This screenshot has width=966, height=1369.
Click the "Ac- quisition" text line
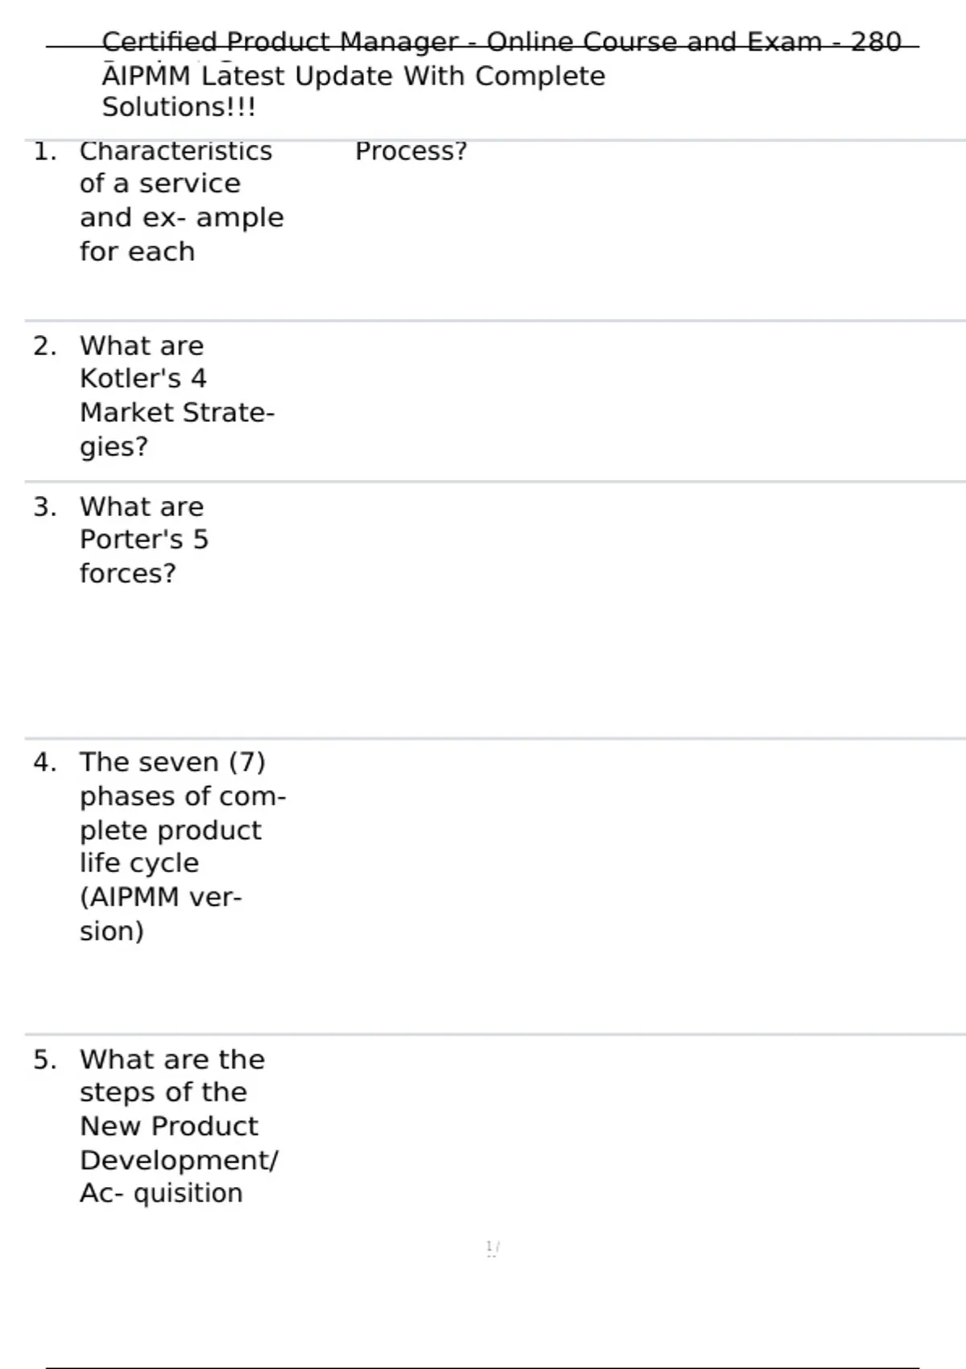click(161, 1193)
